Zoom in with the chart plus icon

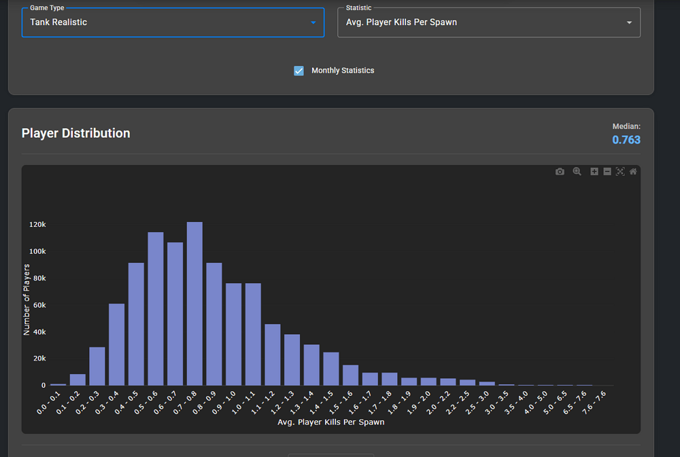[x=594, y=172]
